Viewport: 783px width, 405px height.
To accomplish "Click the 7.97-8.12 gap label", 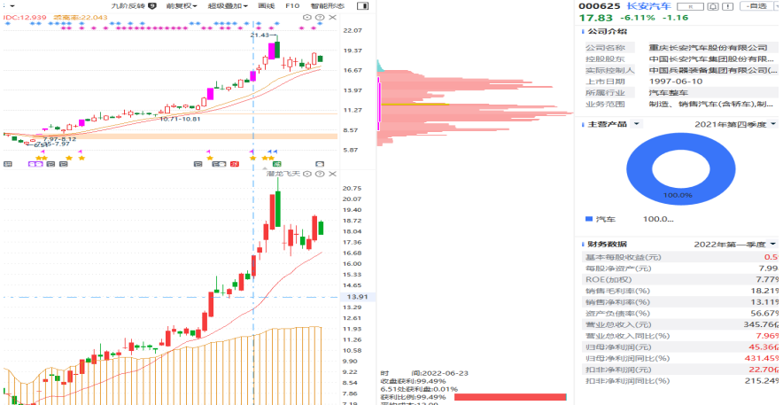I will click(60, 139).
